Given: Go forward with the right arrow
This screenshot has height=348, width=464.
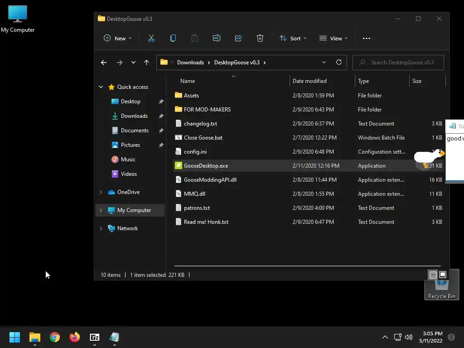Looking at the screenshot, I should [x=120, y=63].
